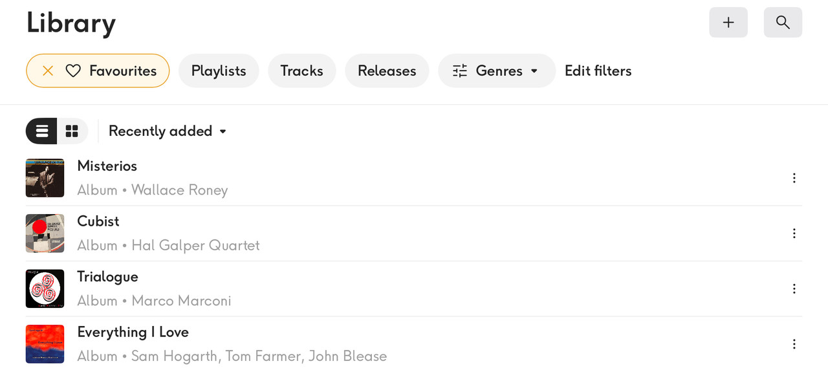
Task: Click the heart icon in Favourites chip
Action: [73, 71]
